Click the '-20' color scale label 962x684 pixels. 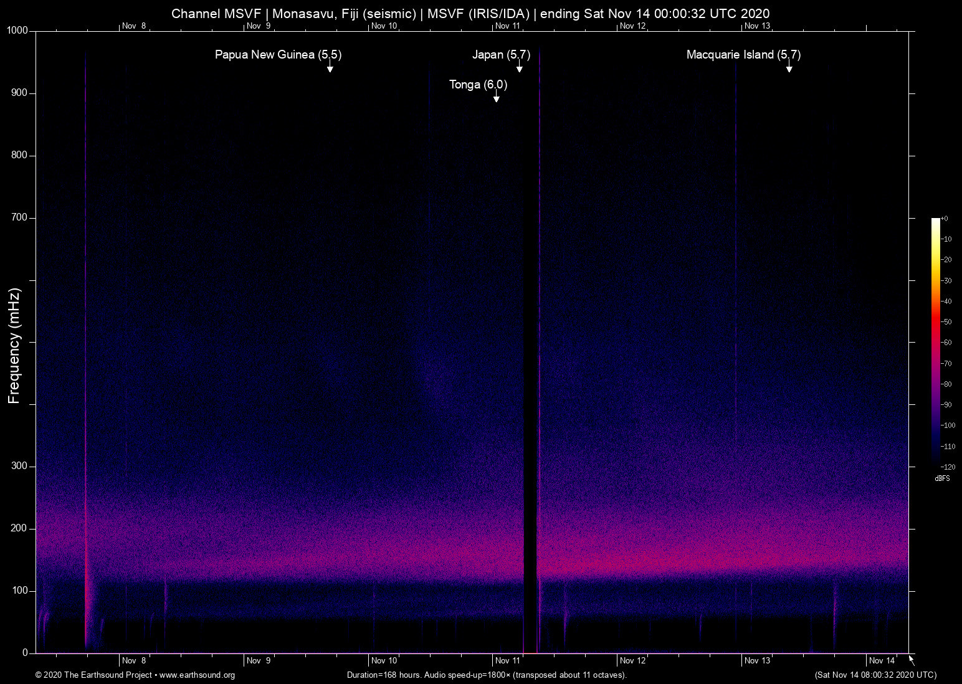(946, 260)
